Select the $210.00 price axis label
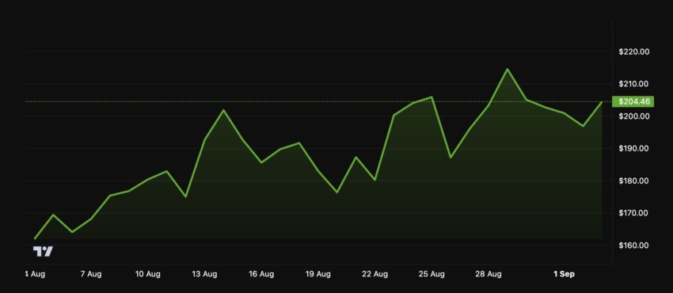Viewport: 673px width, 293px height. (634, 84)
